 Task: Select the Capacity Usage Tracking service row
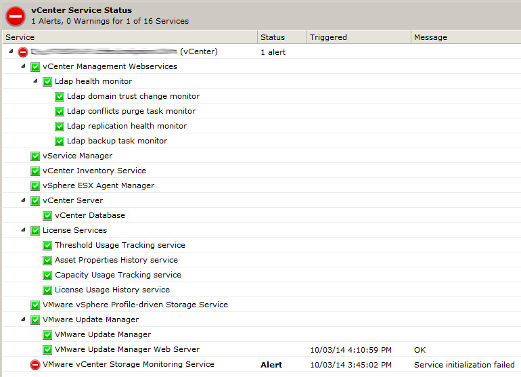(x=262, y=275)
